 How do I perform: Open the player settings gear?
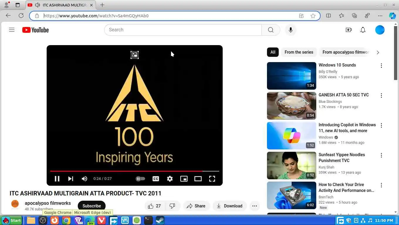(x=170, y=179)
